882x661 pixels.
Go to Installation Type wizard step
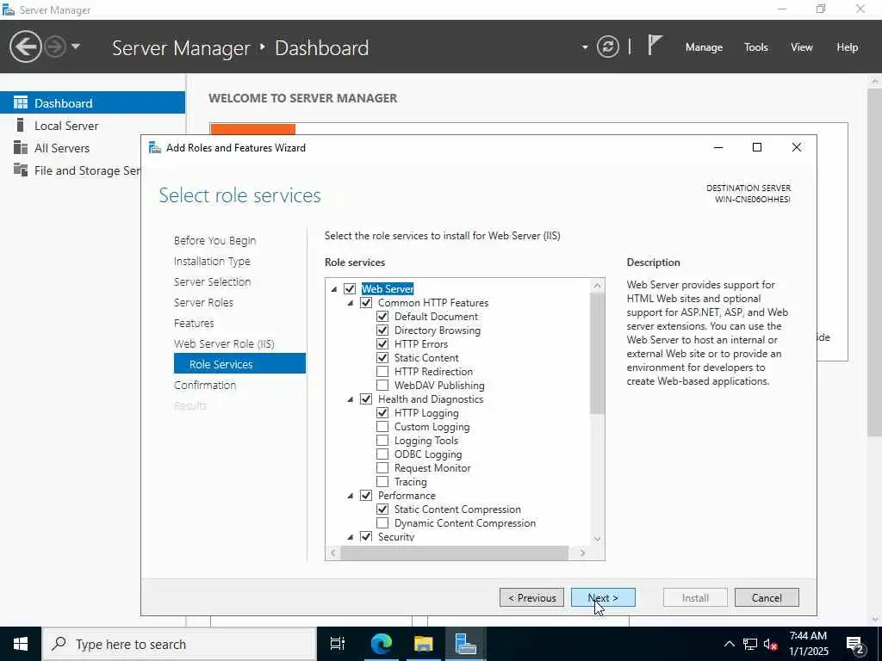click(212, 262)
